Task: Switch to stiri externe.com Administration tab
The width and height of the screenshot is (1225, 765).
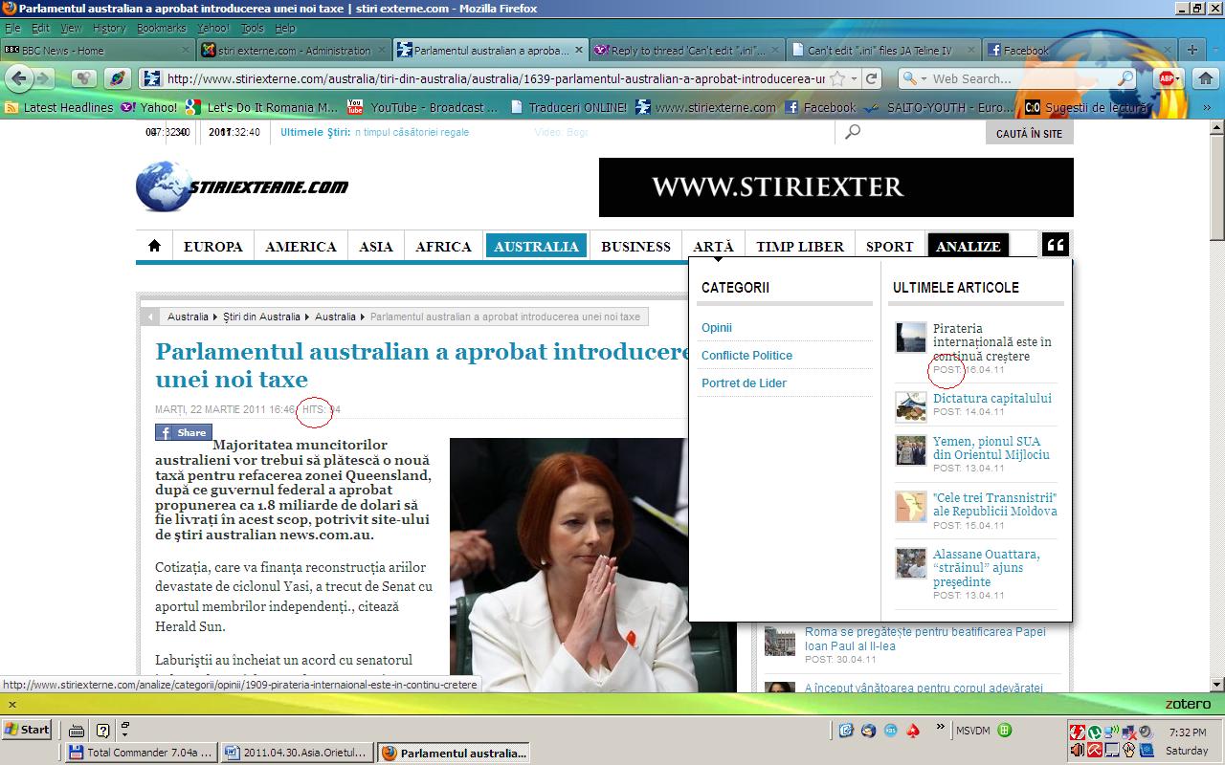Action: (295, 50)
